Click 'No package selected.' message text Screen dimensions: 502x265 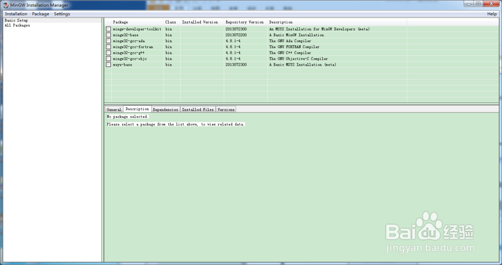coord(127,117)
